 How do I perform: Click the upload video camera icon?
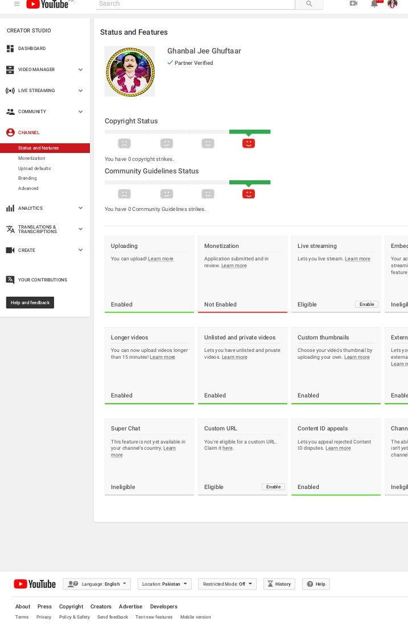[x=353, y=3]
